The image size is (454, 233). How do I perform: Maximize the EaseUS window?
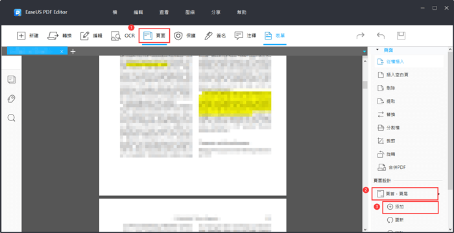click(x=435, y=8)
